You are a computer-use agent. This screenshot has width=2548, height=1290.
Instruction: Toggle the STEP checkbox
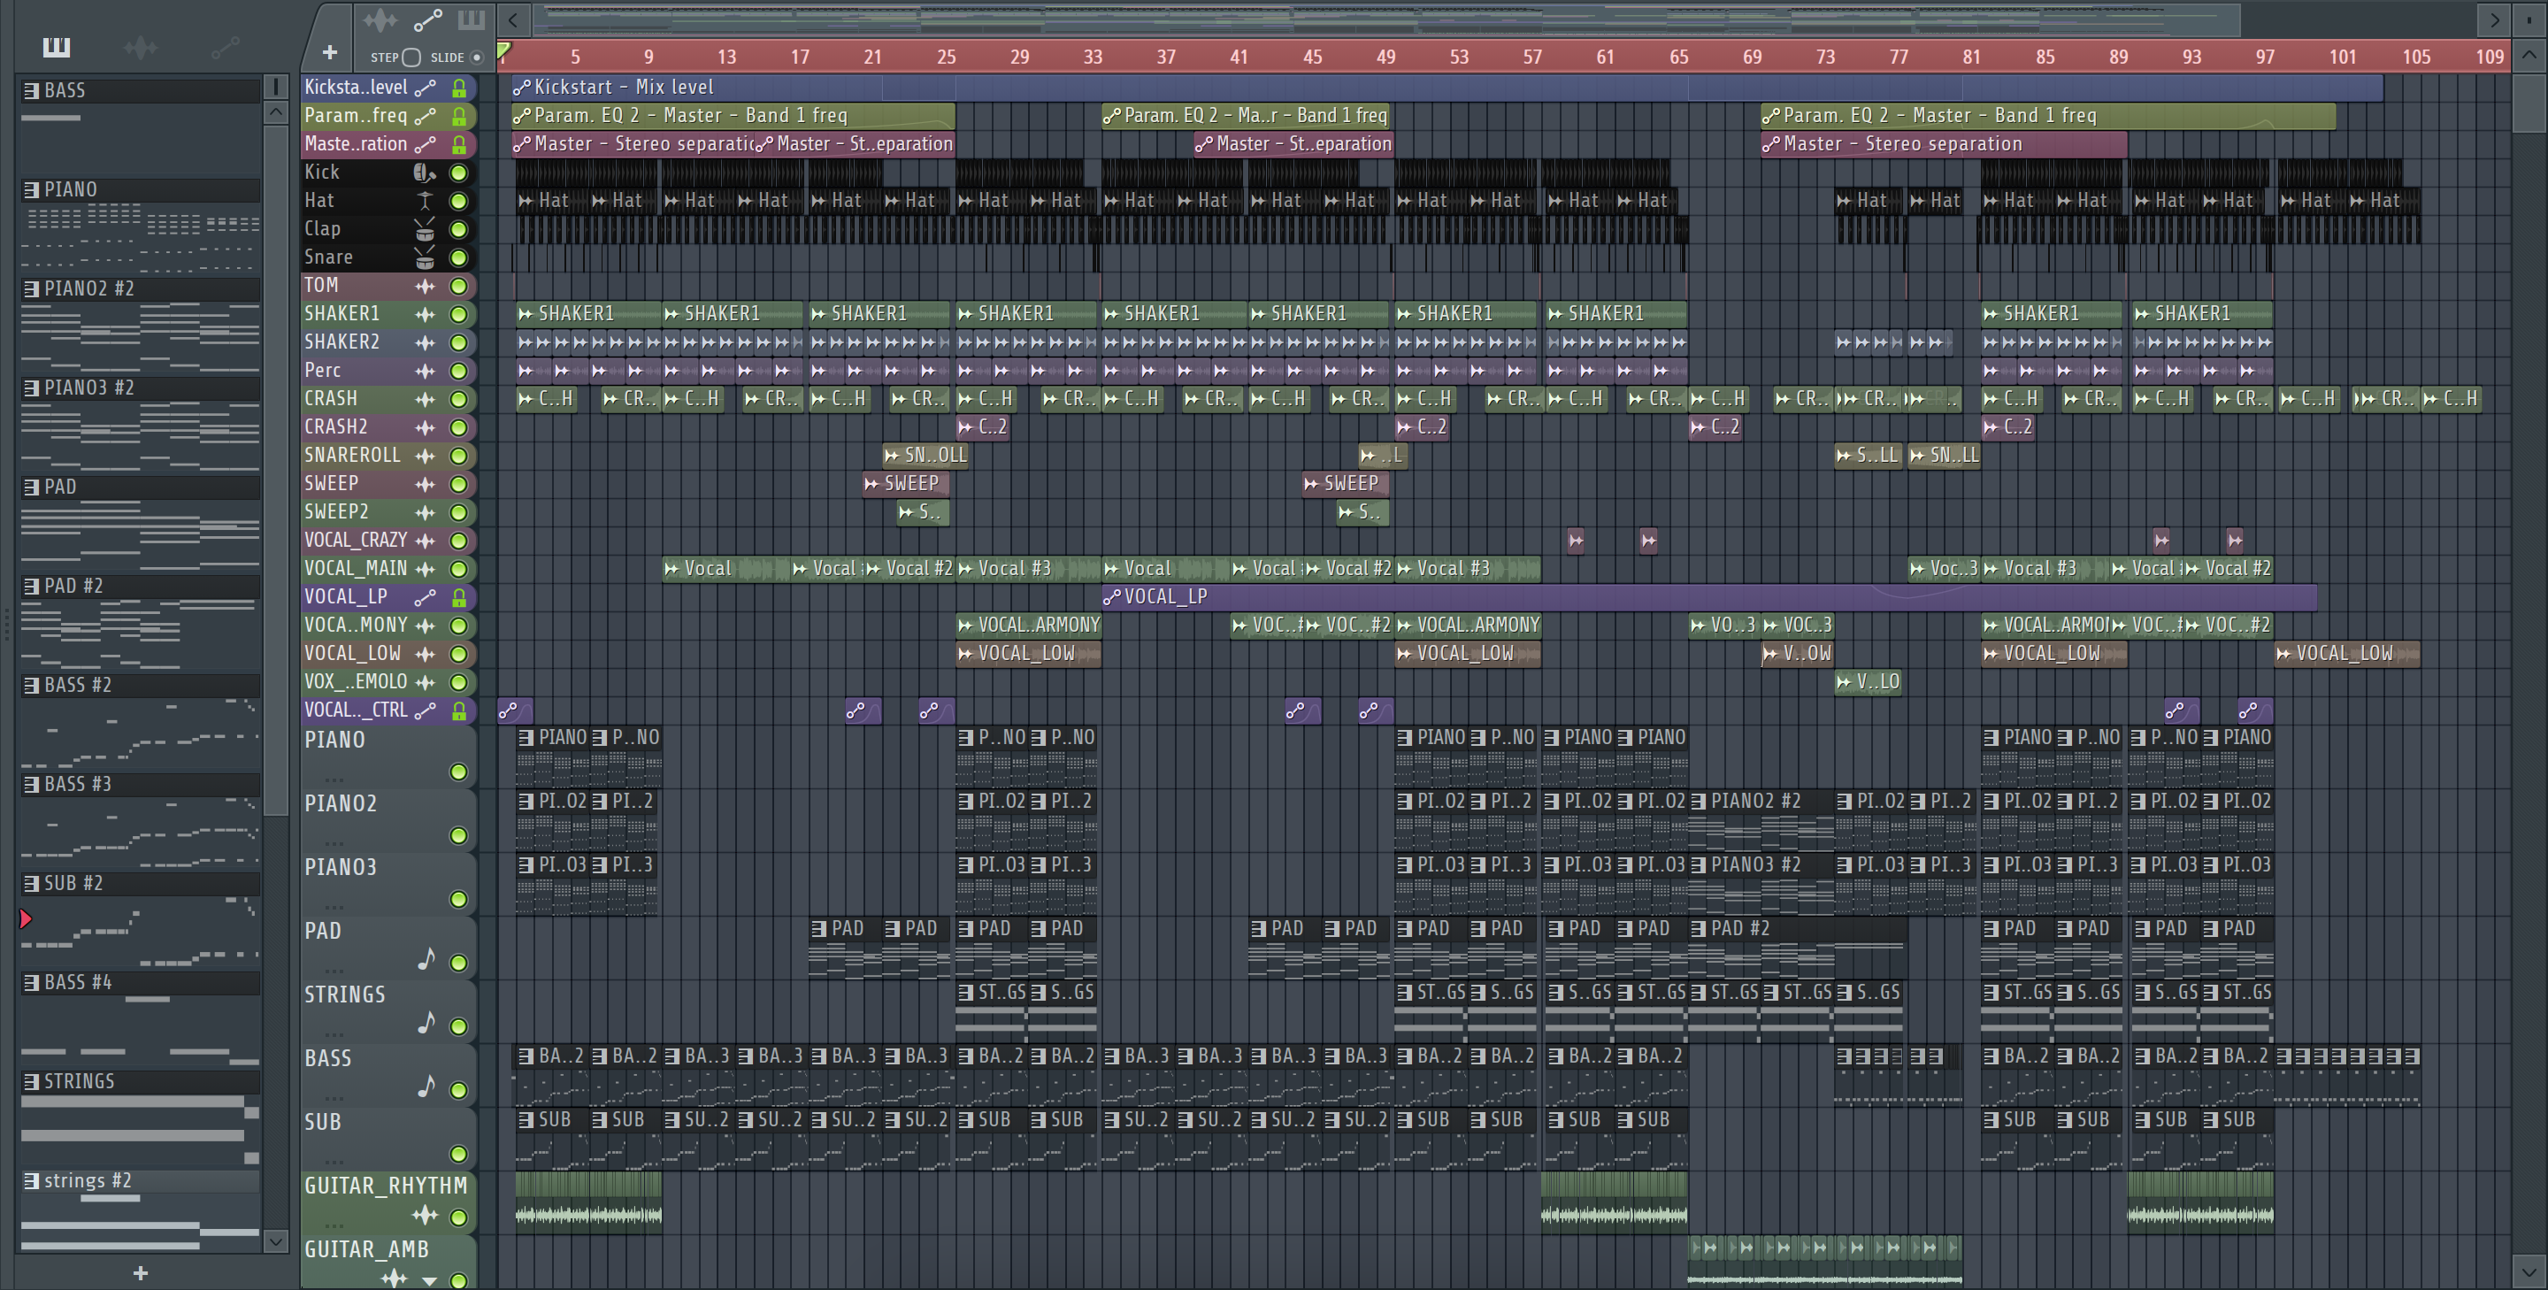[411, 58]
